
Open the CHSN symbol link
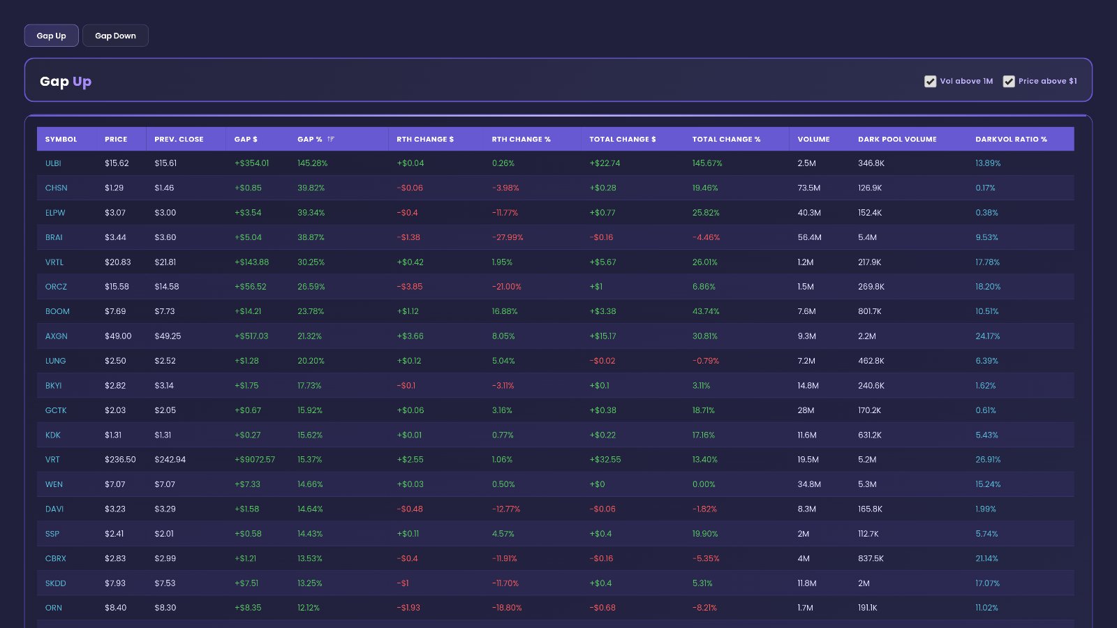point(57,188)
